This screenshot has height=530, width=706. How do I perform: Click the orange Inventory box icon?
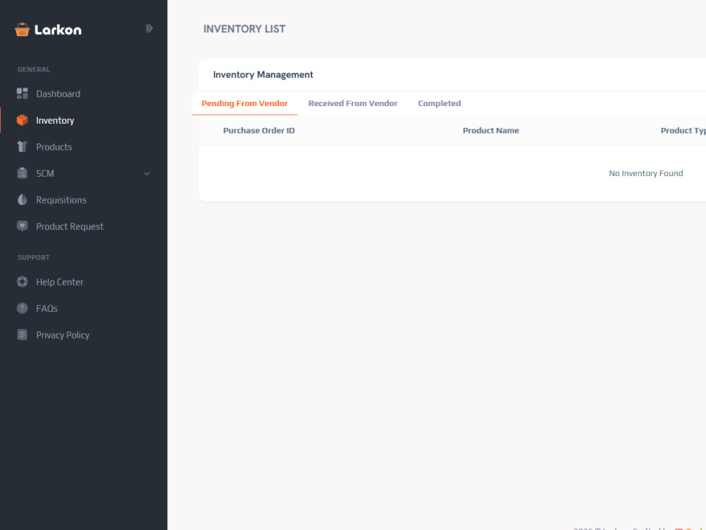[x=22, y=120]
